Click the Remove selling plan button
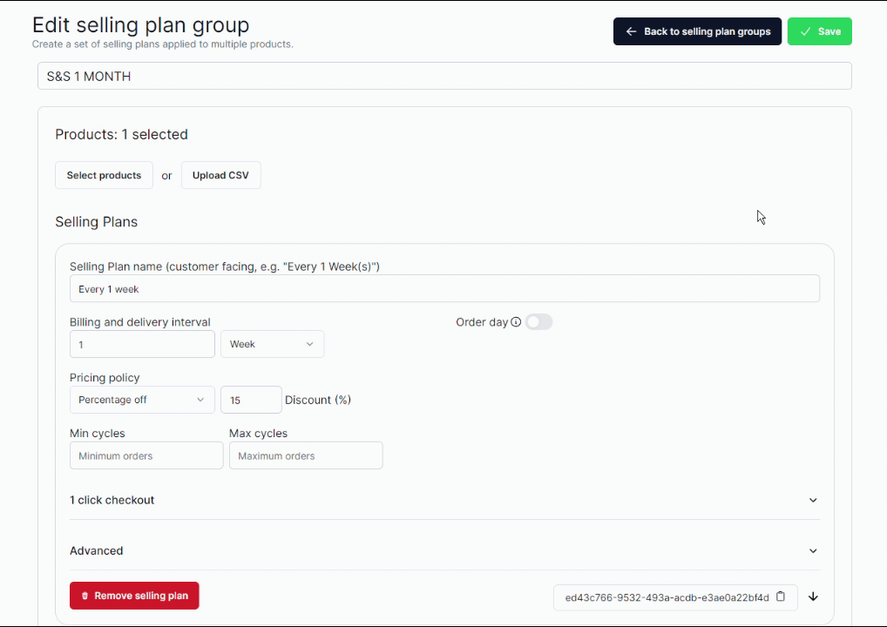Image resolution: width=887 pixels, height=627 pixels. coord(134,596)
